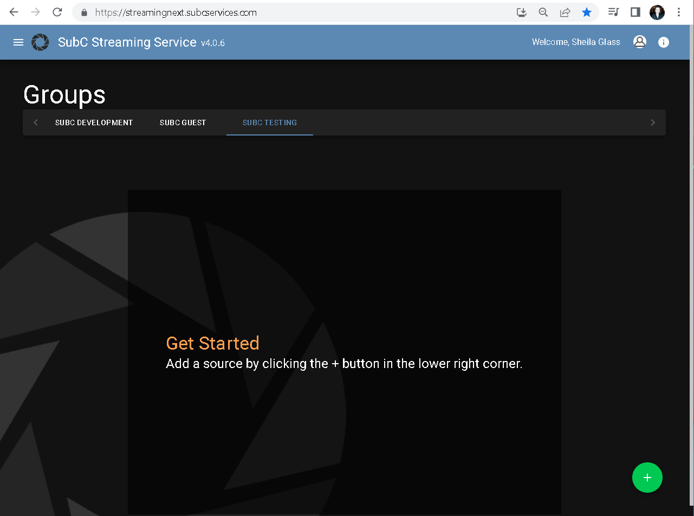
Task: Reload the page in browser
Action: click(57, 12)
